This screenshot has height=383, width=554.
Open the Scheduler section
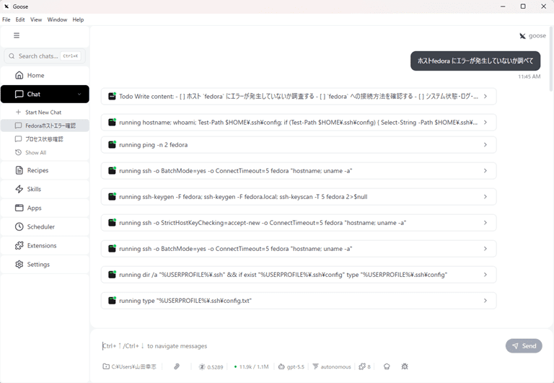point(45,226)
